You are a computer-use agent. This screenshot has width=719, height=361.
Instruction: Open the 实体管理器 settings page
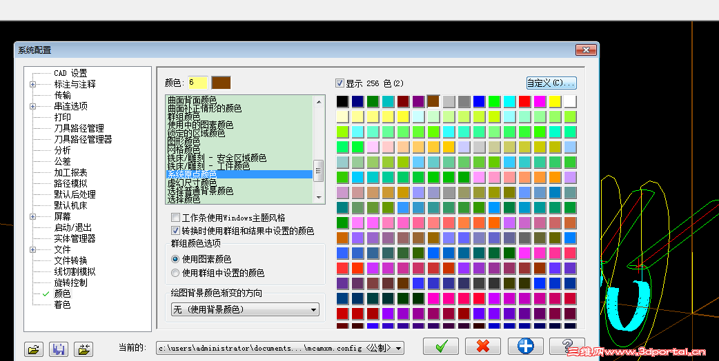tap(75, 238)
